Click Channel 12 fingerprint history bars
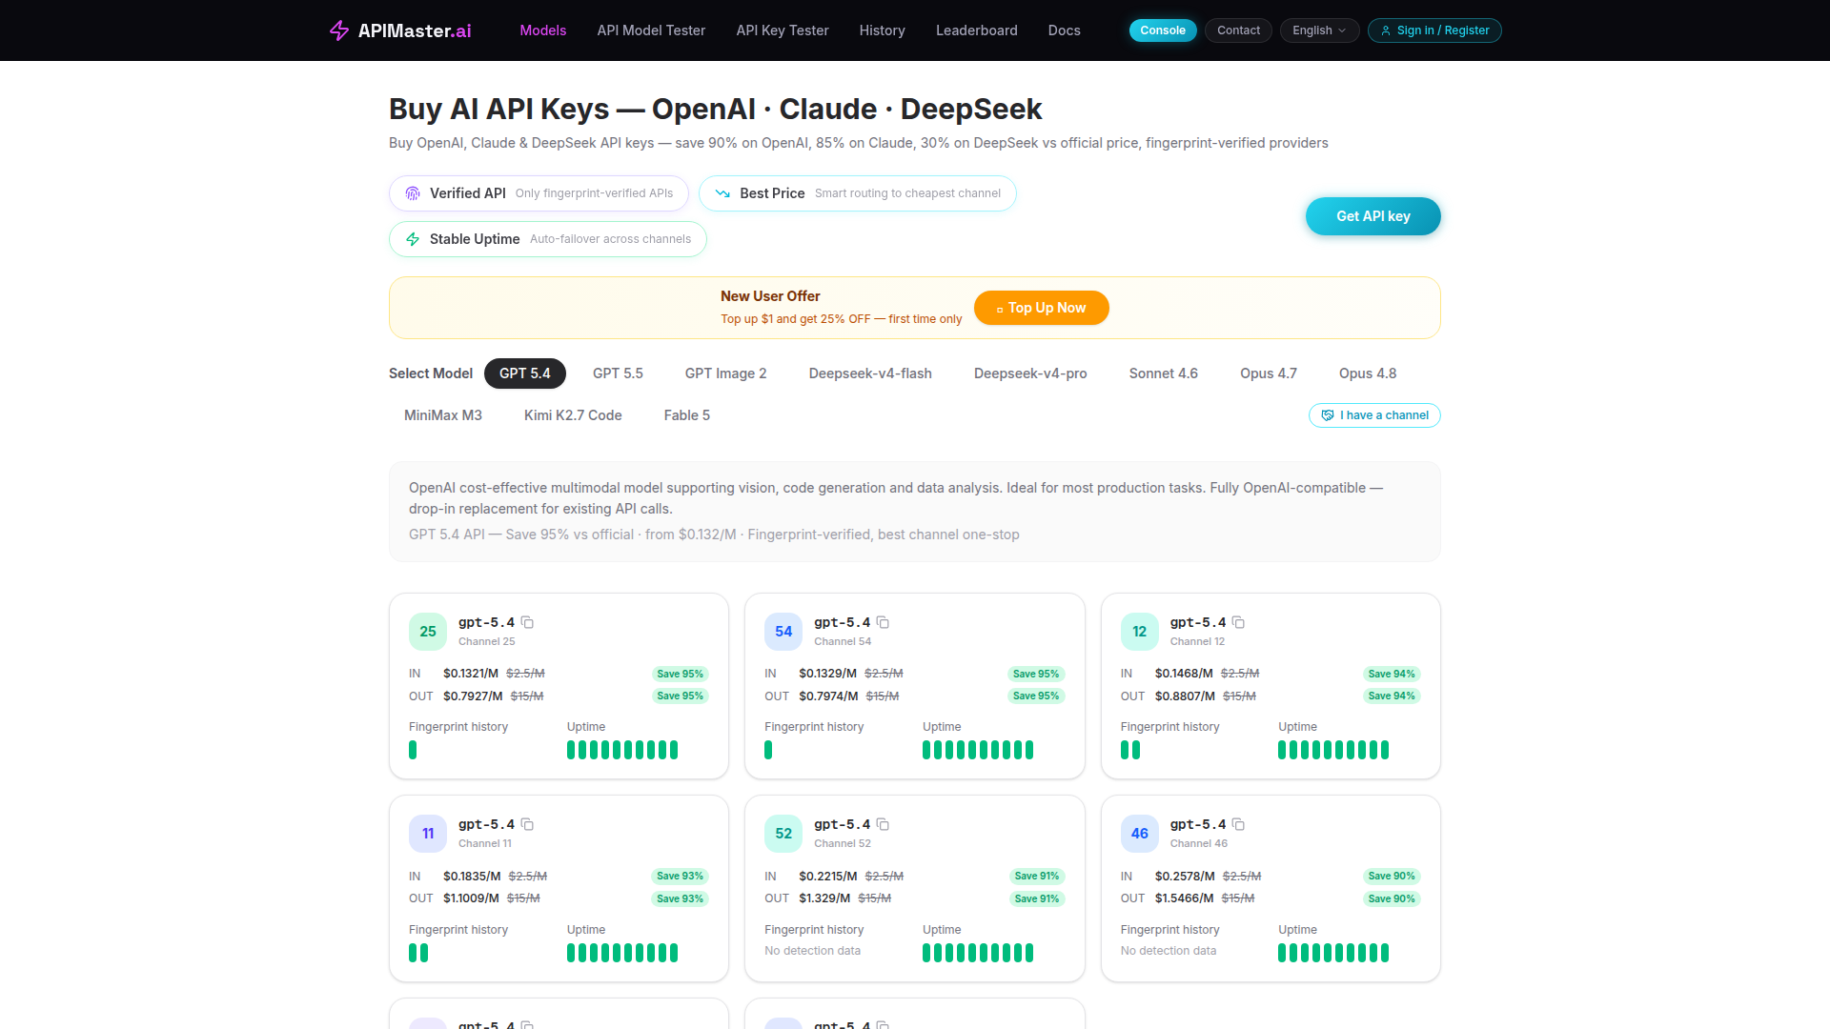Image resolution: width=1830 pixels, height=1029 pixels. 1130,750
